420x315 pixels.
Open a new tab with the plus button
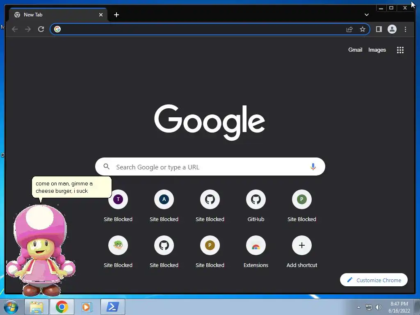tap(116, 15)
